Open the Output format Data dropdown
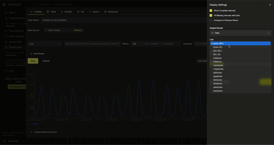This screenshot has width=274, height=145. click(x=240, y=33)
